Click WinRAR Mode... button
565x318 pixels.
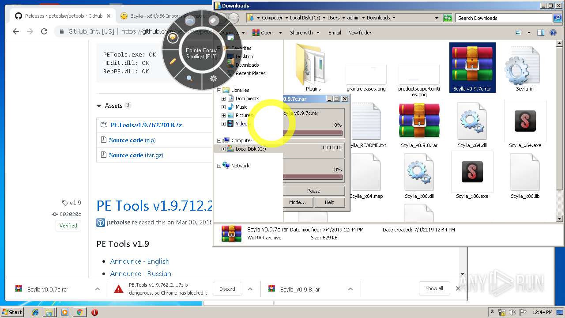298,202
